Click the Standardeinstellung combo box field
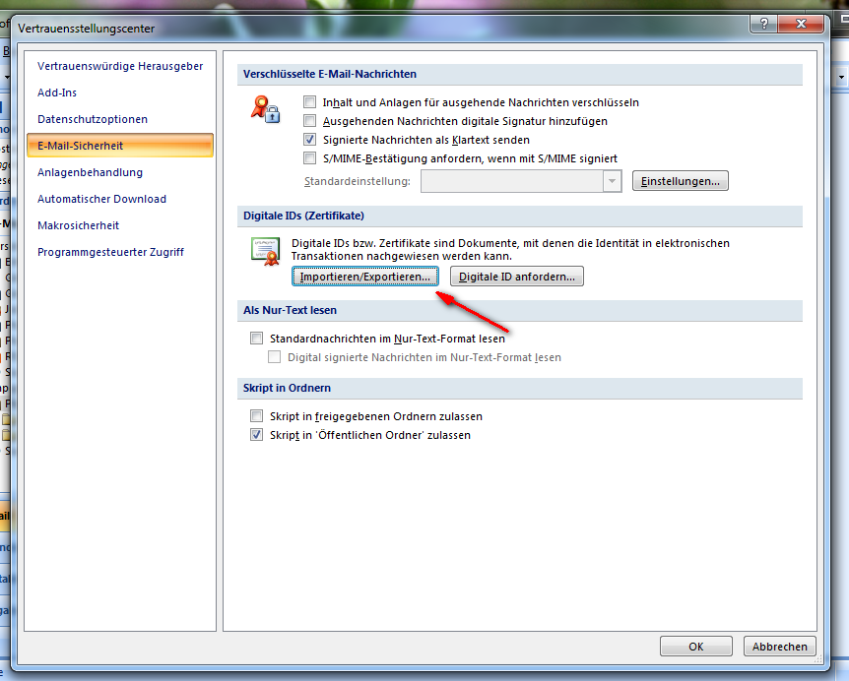The image size is (849, 681). [x=521, y=181]
